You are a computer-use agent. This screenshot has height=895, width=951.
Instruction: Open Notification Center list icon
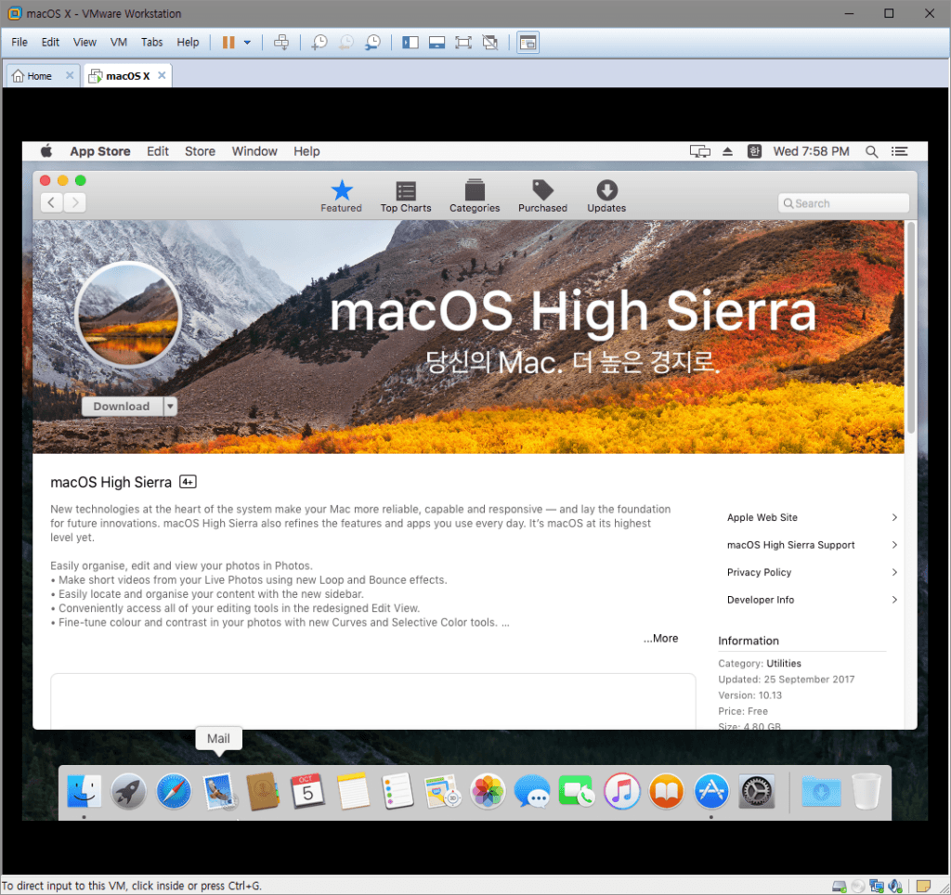pyautogui.click(x=899, y=151)
